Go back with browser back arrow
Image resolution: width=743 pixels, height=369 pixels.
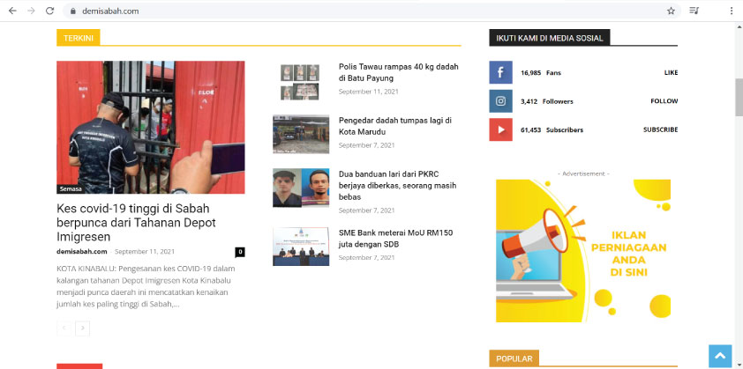(11, 11)
